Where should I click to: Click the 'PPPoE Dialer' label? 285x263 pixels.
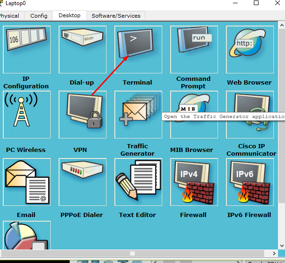coord(81,215)
